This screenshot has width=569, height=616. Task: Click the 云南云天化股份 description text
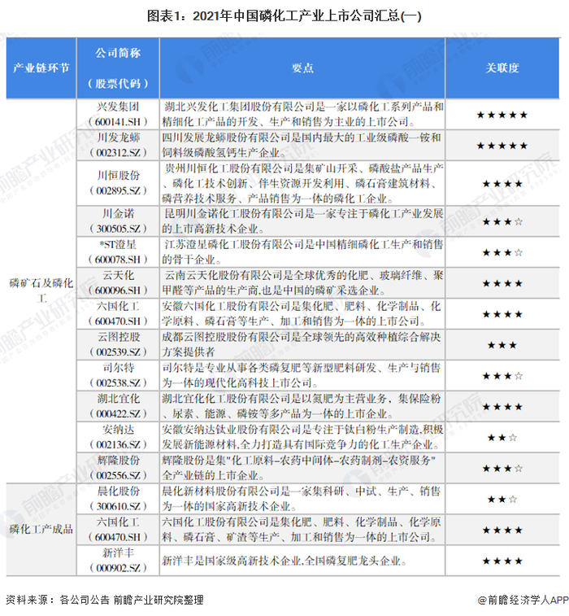[302, 283]
